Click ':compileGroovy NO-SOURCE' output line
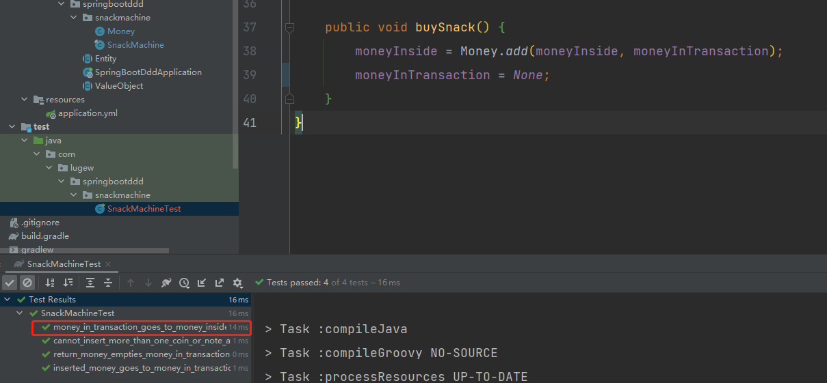 coord(381,353)
